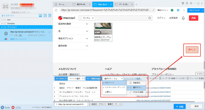Click the スクレイピング範囲 link
The height and width of the screenshot is (110, 205).
click(133, 79)
